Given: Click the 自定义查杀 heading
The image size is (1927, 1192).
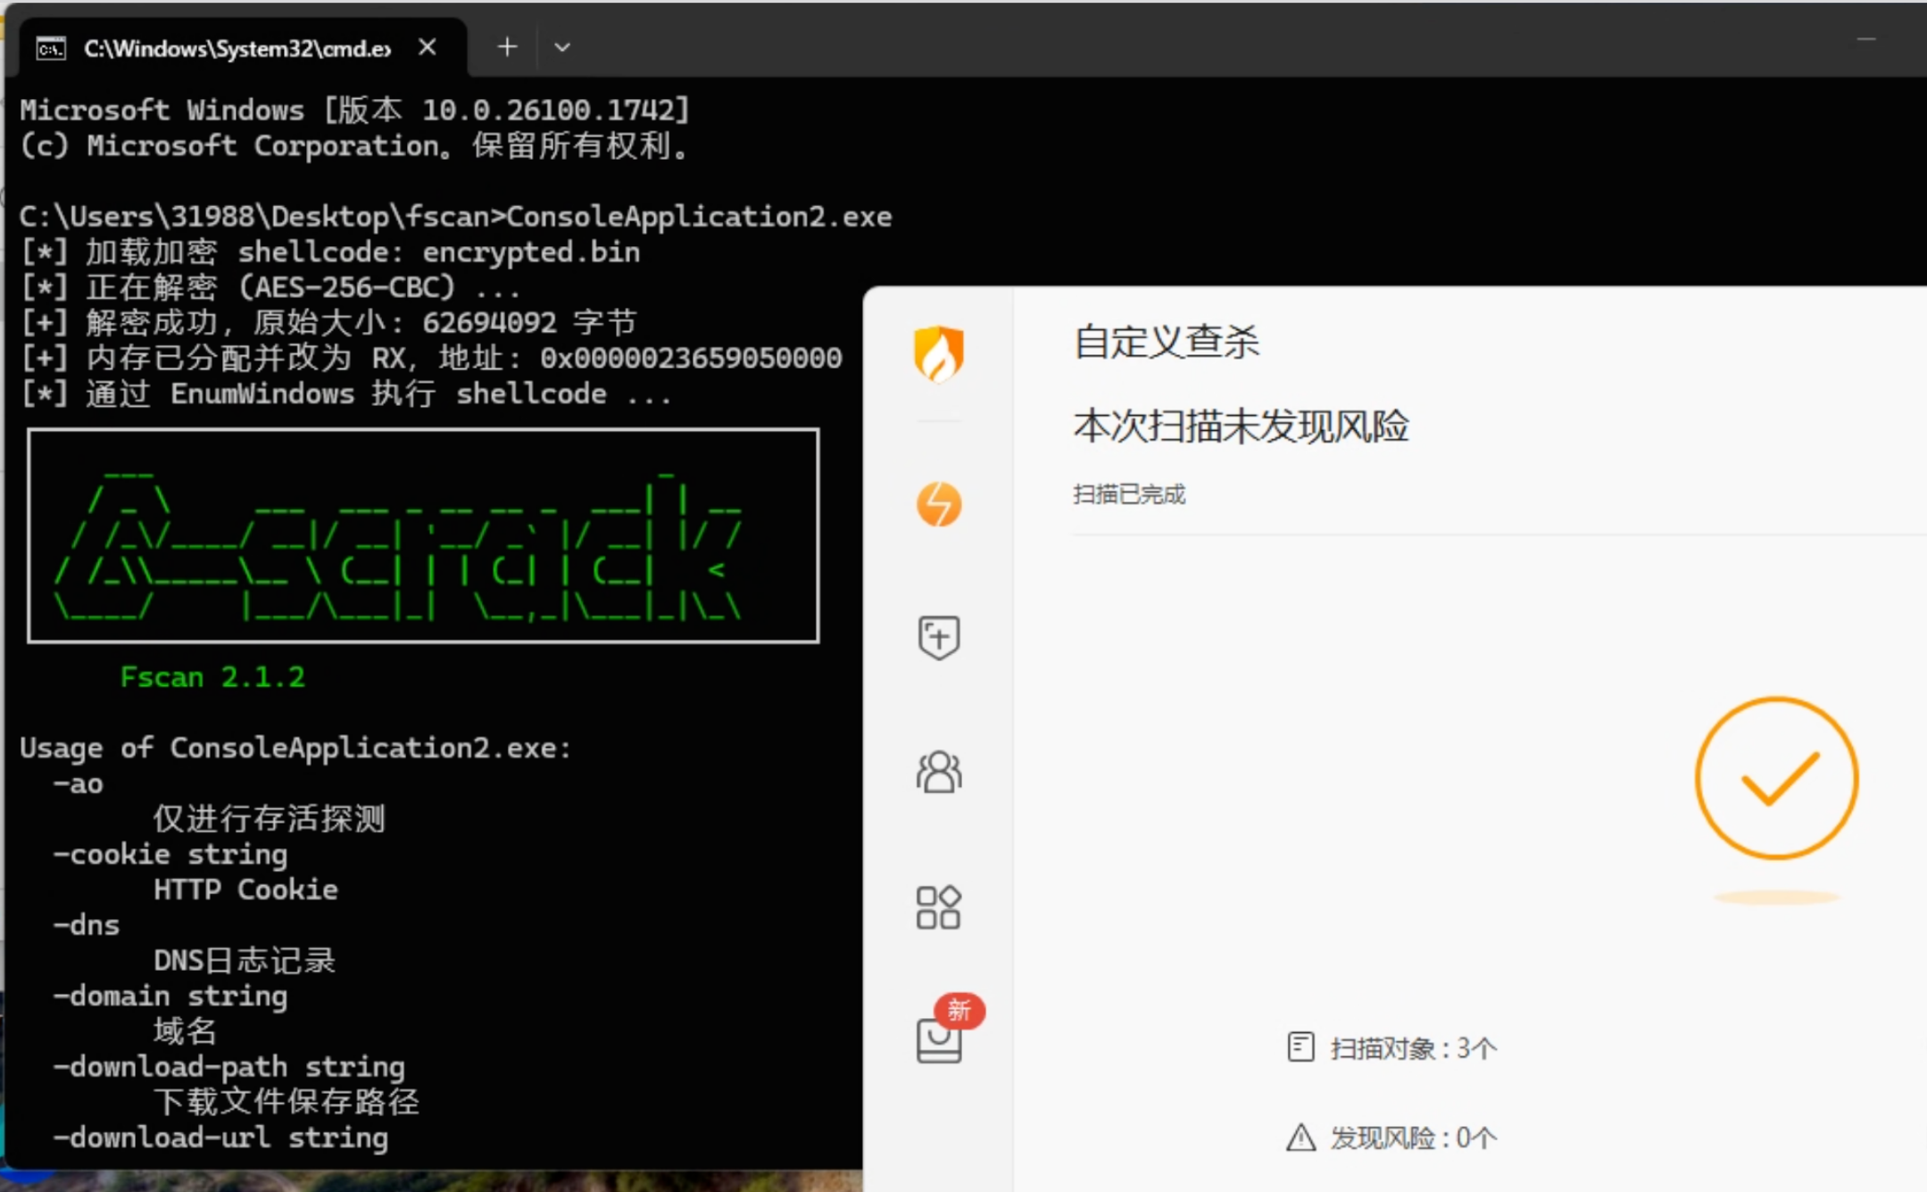Looking at the screenshot, I should [1167, 342].
